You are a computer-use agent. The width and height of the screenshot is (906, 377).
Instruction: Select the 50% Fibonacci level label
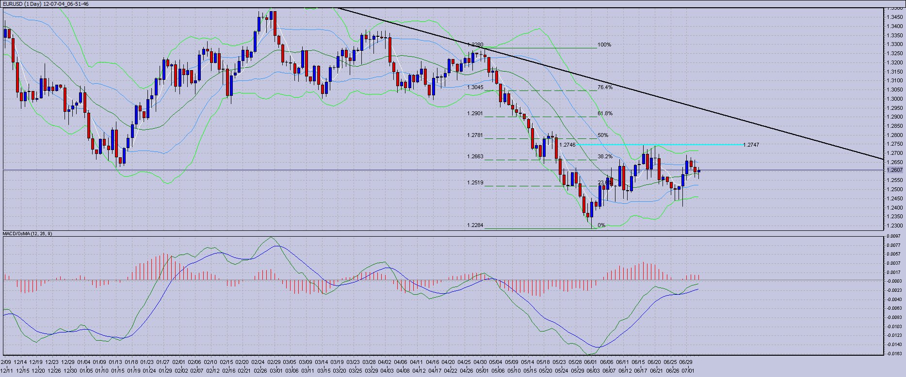[x=603, y=136]
